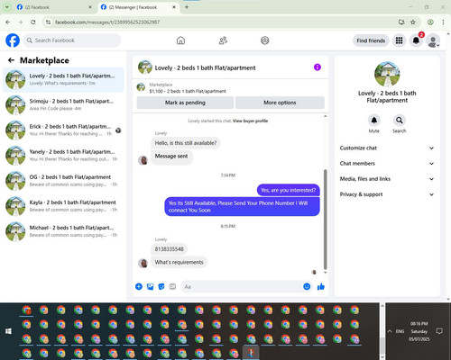The width and height of the screenshot is (451, 360).
Task: Click the Find friends button
Action: point(371,40)
